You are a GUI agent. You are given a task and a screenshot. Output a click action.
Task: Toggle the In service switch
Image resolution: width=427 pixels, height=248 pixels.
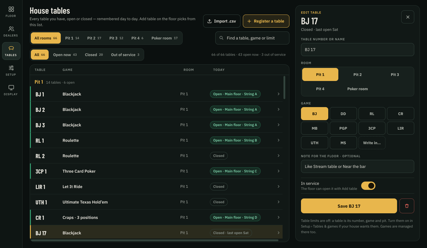coord(368,186)
